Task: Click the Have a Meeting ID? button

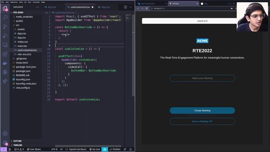Action: click(x=202, y=121)
